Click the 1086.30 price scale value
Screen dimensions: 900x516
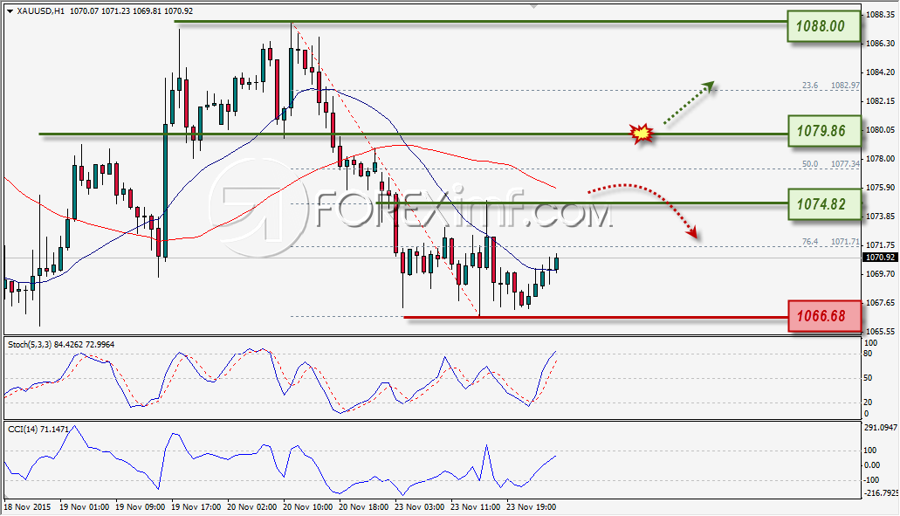pyautogui.click(x=881, y=43)
